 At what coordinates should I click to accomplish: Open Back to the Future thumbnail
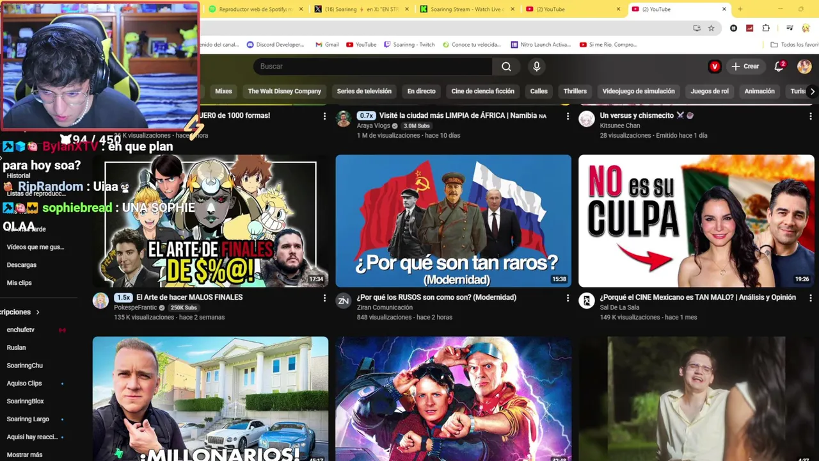click(x=454, y=398)
